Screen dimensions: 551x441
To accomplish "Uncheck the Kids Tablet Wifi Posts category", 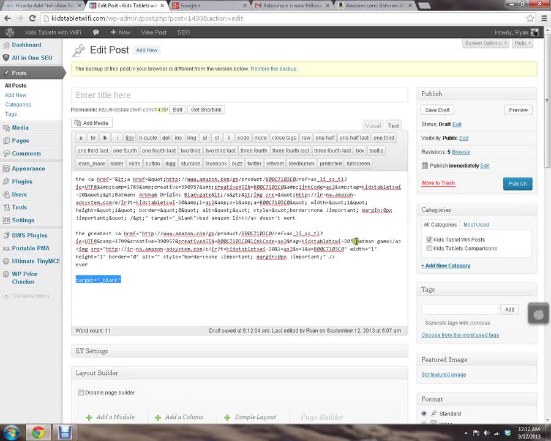I will pos(429,239).
